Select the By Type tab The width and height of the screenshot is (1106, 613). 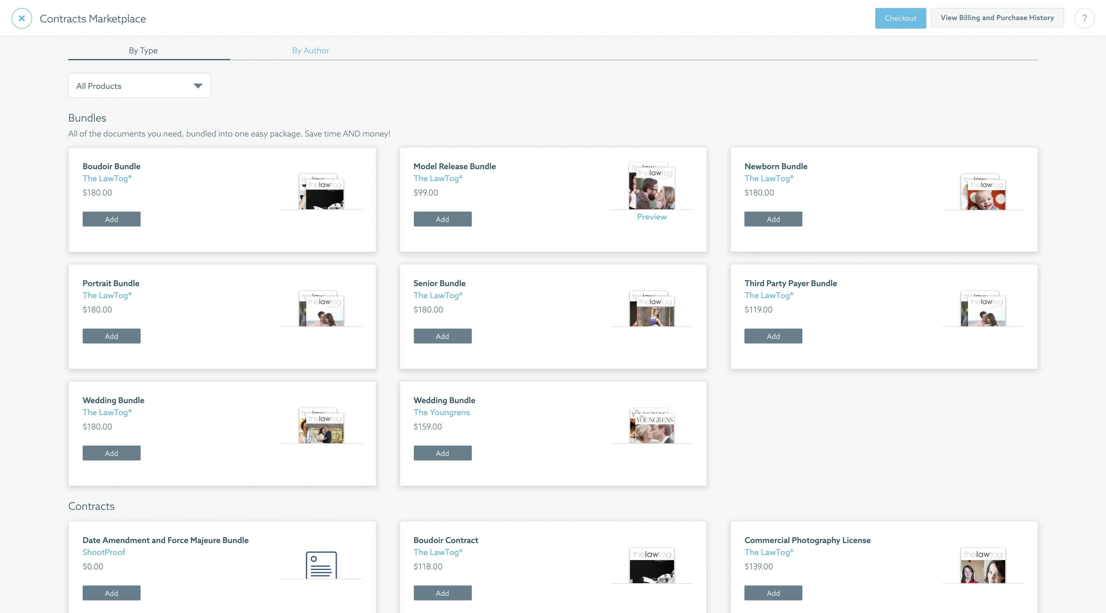[x=143, y=50]
